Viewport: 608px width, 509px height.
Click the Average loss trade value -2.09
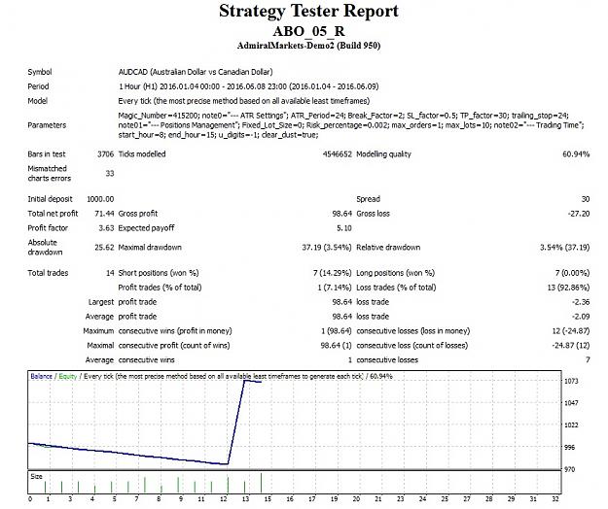(581, 317)
